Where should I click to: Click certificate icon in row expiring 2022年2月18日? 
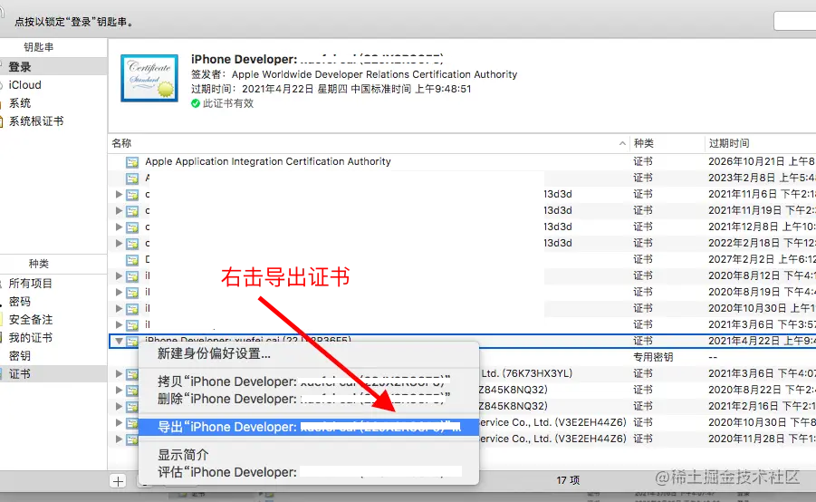point(132,243)
